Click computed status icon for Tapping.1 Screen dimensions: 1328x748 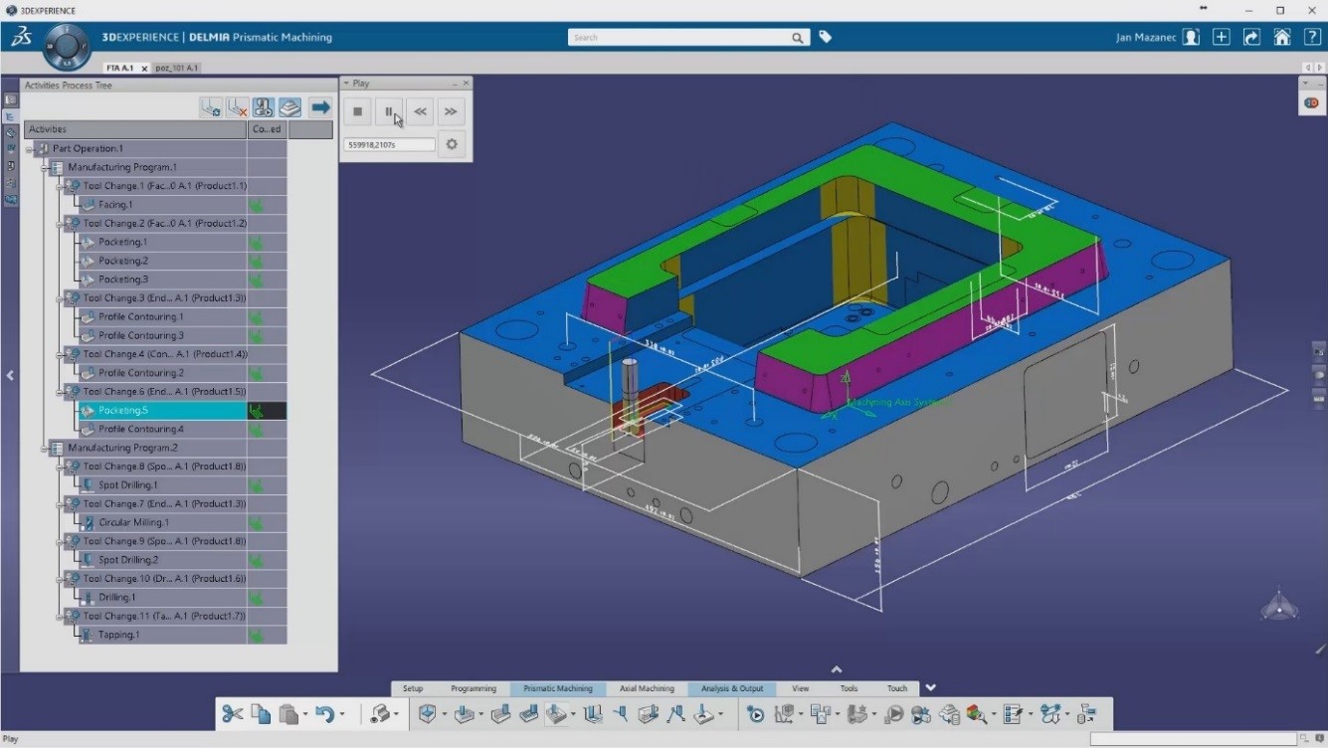pos(258,635)
